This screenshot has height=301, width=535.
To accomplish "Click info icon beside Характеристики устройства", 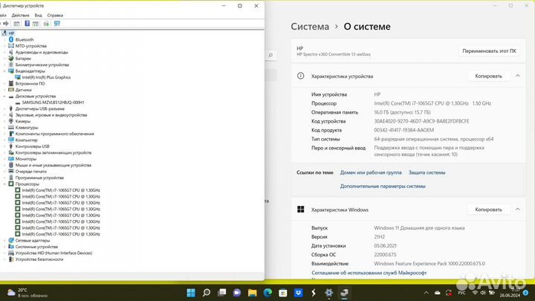I will (x=300, y=76).
